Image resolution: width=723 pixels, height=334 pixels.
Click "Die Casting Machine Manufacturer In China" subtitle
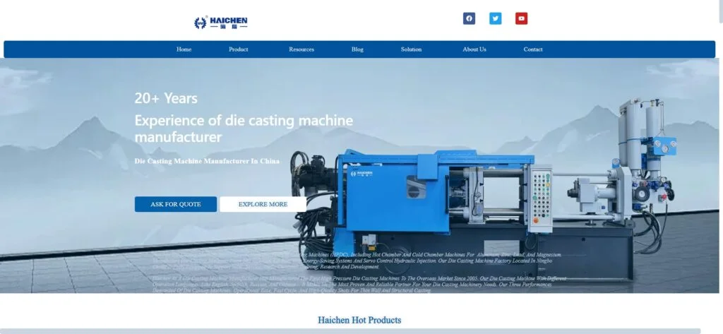click(x=207, y=161)
